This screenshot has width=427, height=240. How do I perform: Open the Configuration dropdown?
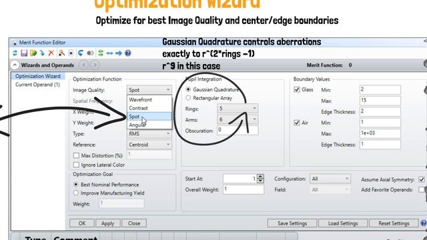[330, 179]
